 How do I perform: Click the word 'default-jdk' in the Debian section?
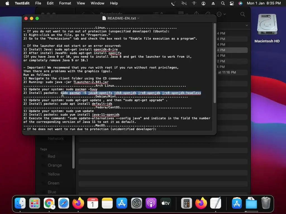pyautogui.click(x=102, y=104)
